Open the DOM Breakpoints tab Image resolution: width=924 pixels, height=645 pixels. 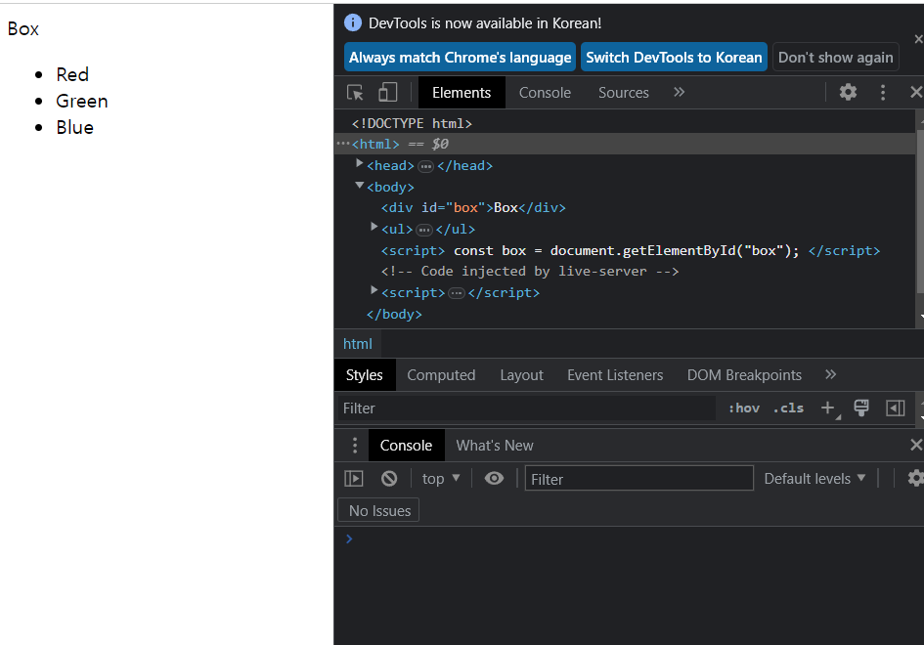[x=744, y=375]
